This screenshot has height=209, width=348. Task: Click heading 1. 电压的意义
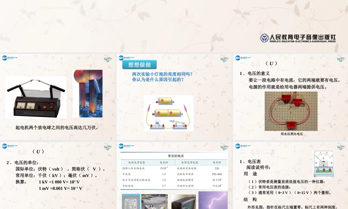pyautogui.click(x=255, y=73)
